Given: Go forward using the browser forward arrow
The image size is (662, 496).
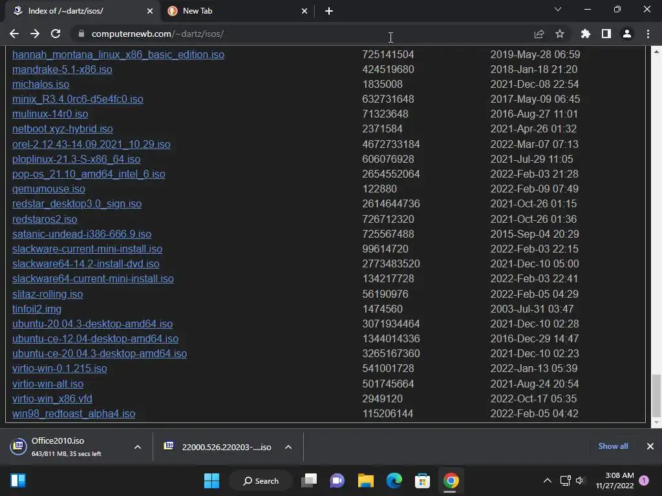Looking at the screenshot, I should coord(35,34).
